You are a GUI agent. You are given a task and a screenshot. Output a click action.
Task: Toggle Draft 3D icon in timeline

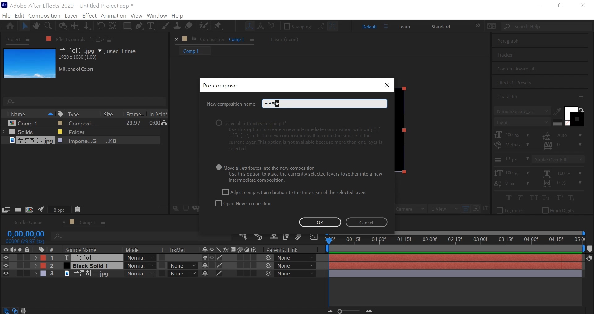tap(258, 237)
